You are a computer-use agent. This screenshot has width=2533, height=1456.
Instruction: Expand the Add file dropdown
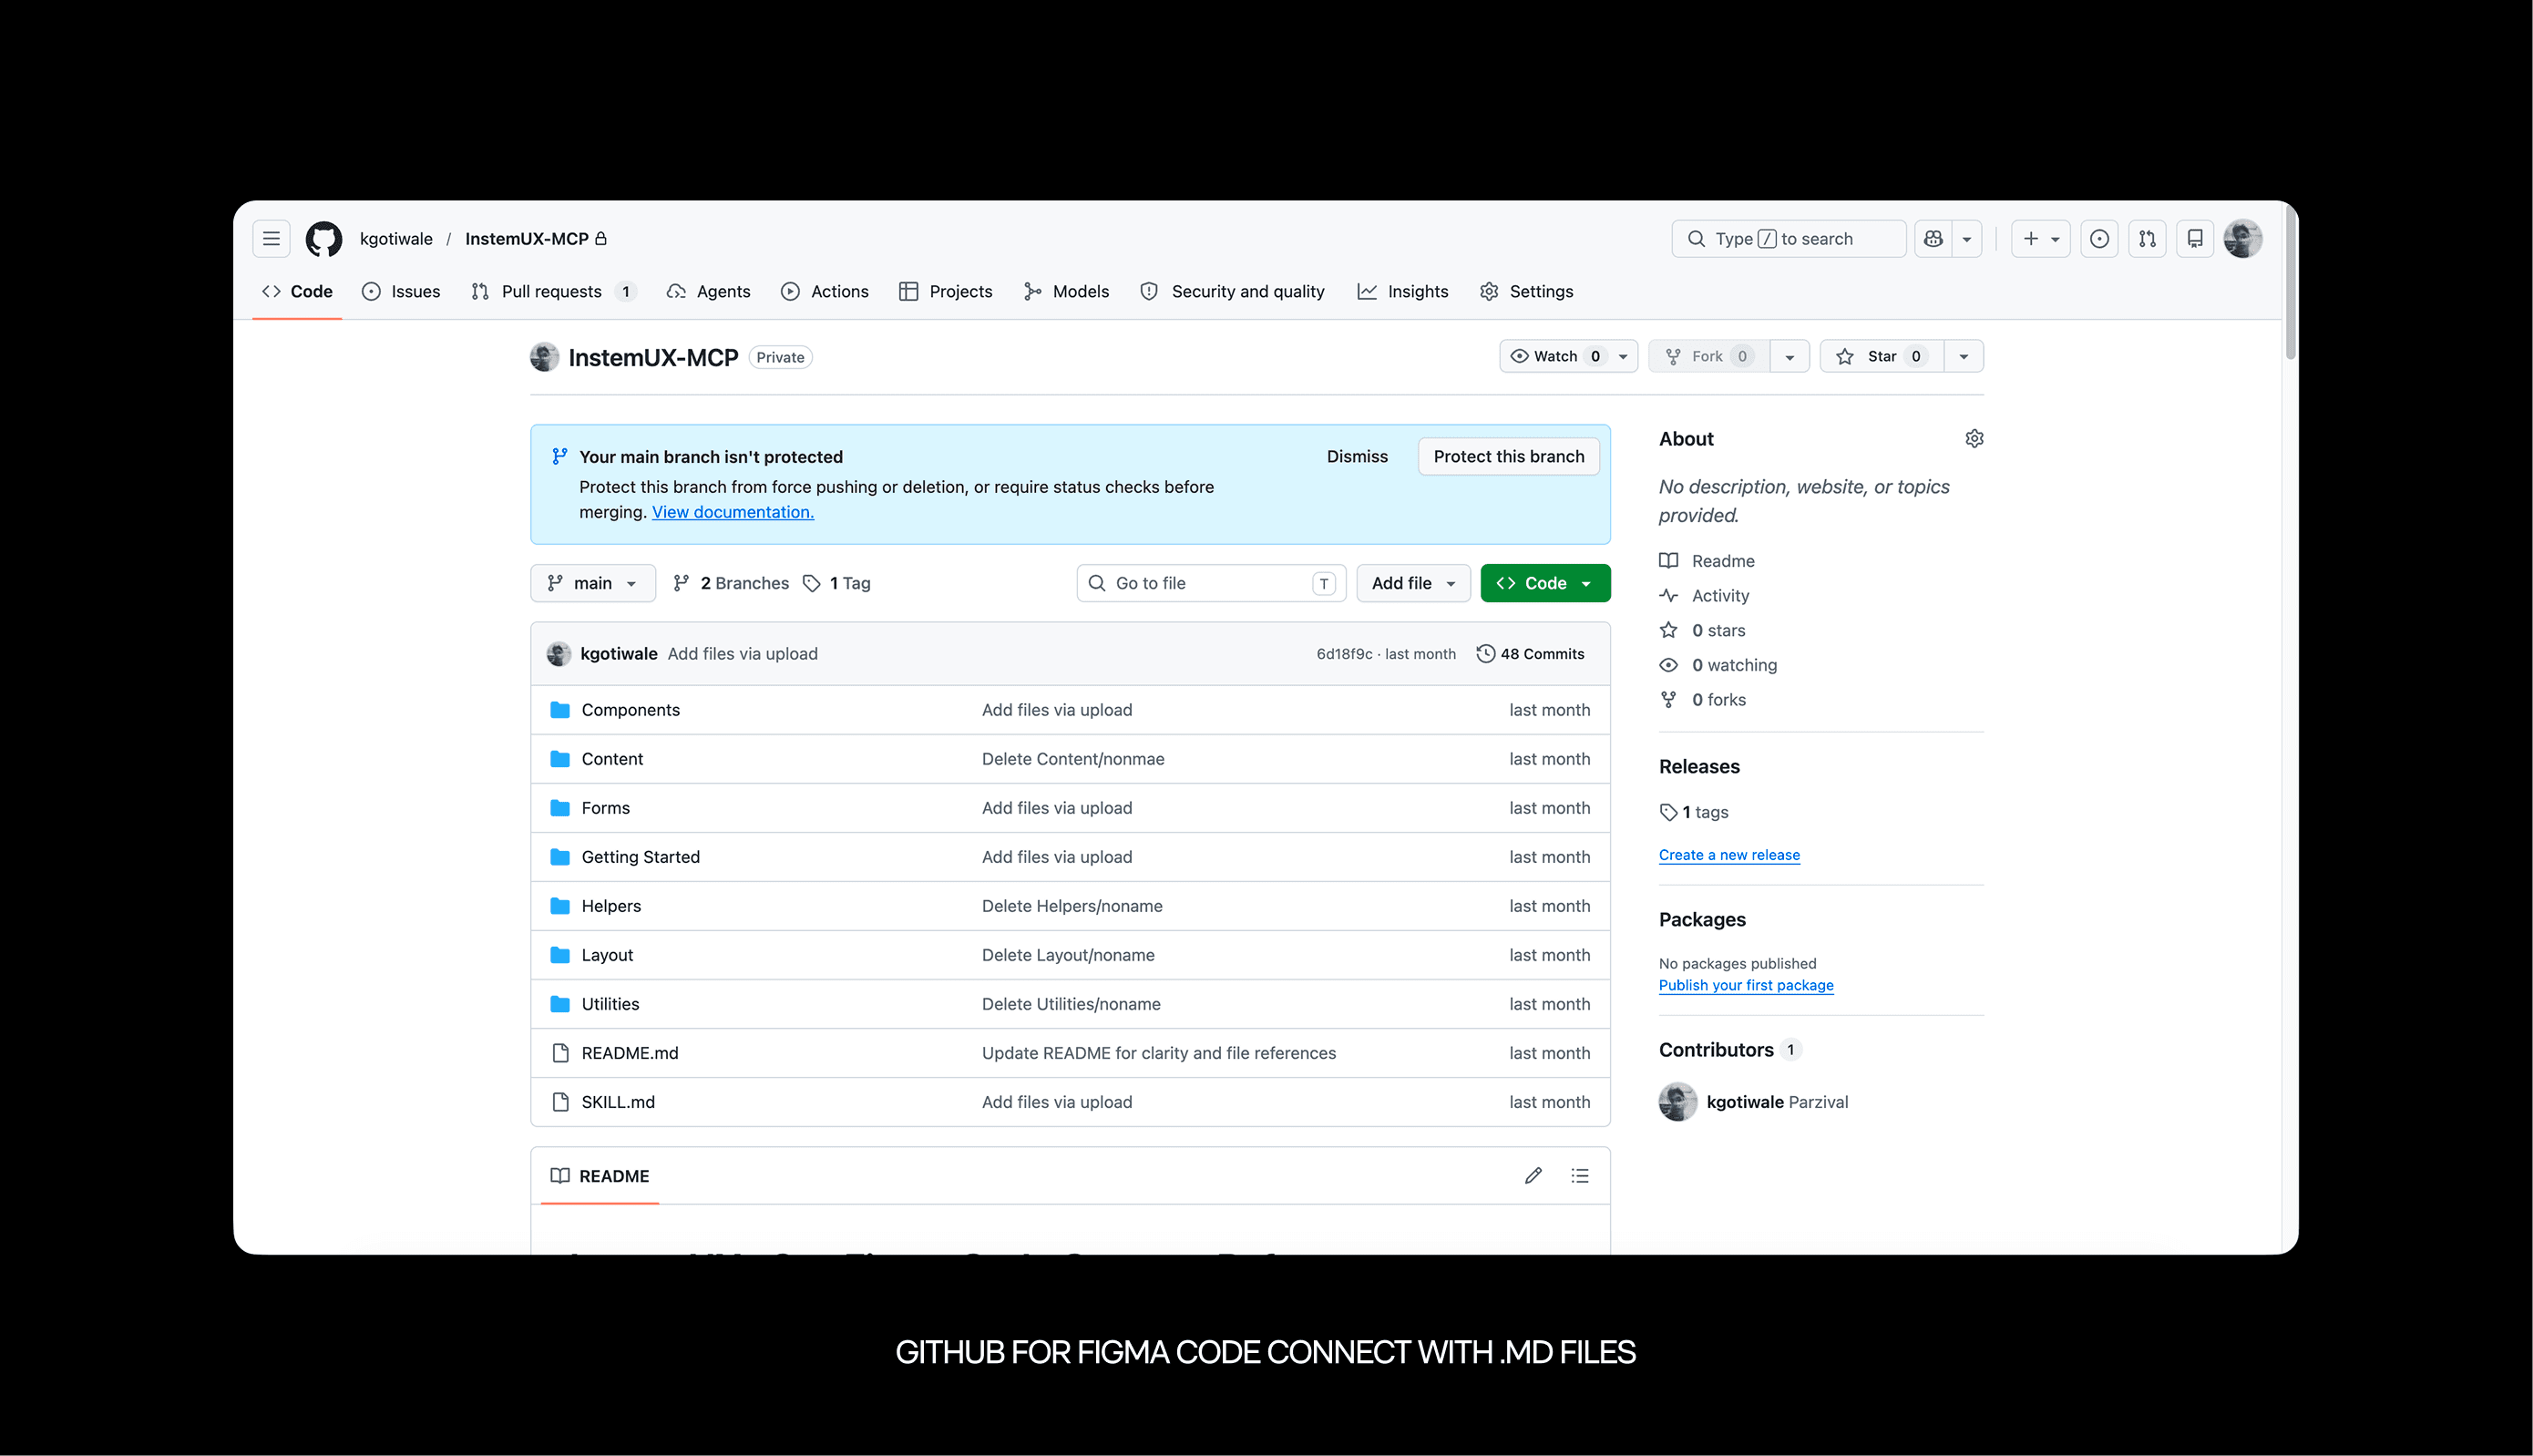[1413, 584]
